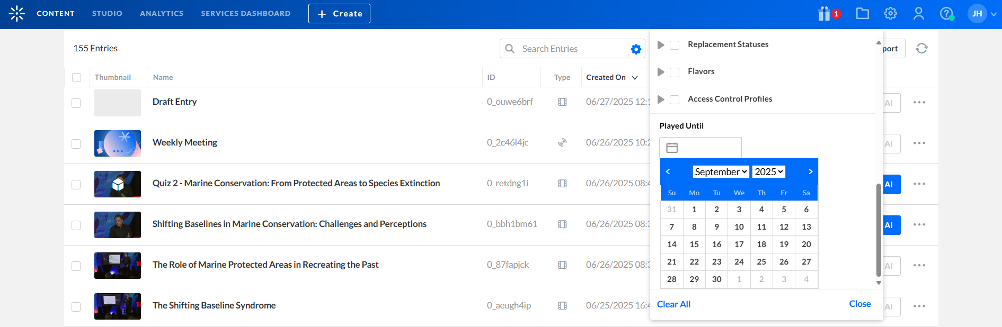Open the settings gear in header
This screenshot has height=327, width=1002.
pos(890,14)
